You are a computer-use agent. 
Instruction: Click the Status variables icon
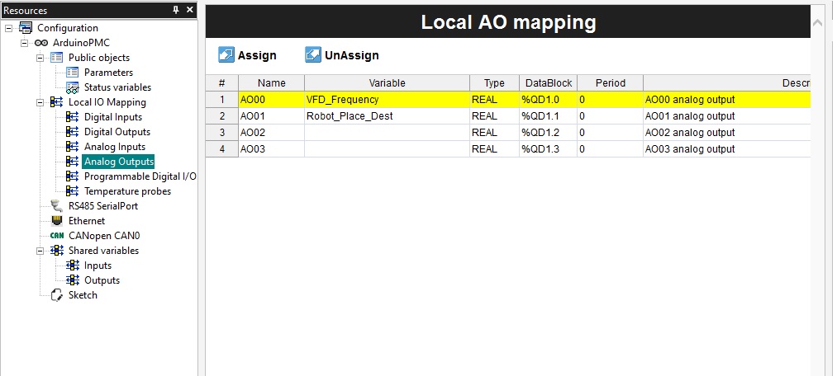pyautogui.click(x=72, y=87)
